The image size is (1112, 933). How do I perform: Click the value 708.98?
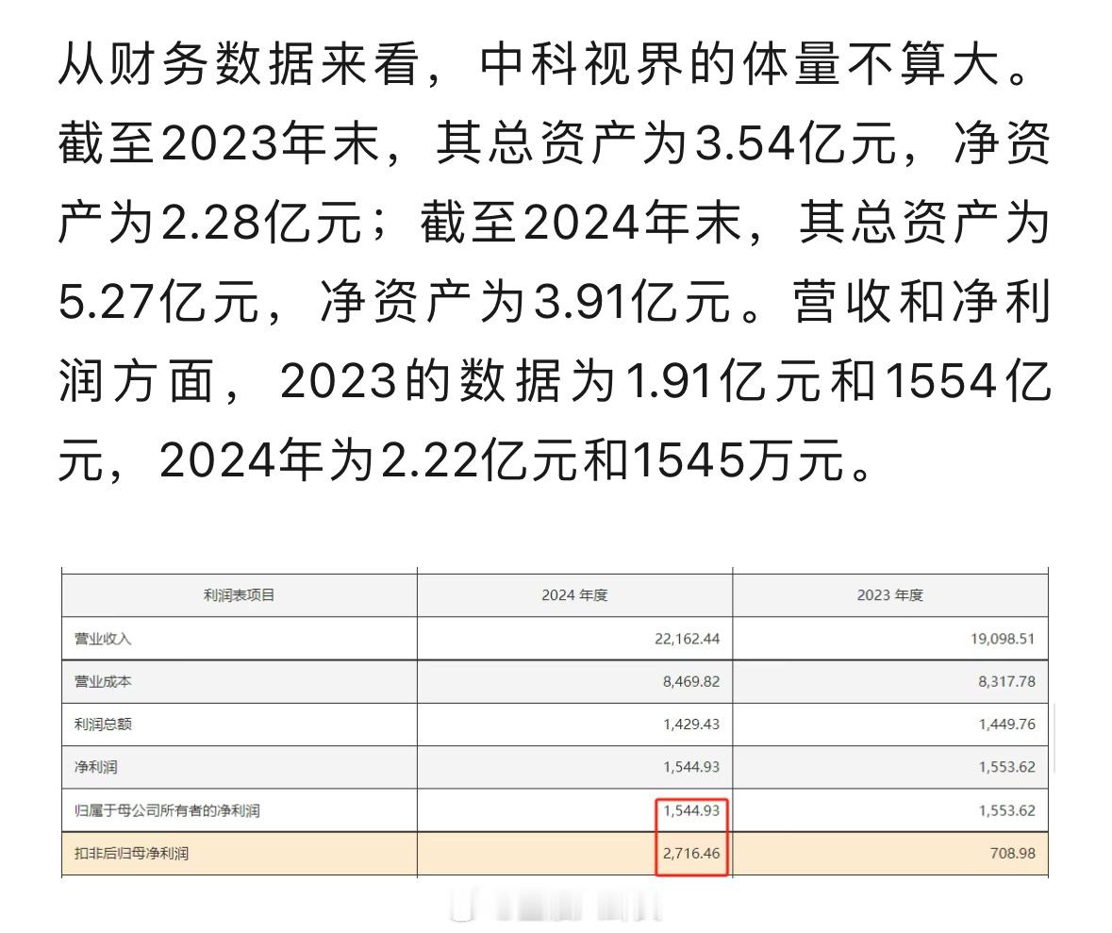(1013, 854)
